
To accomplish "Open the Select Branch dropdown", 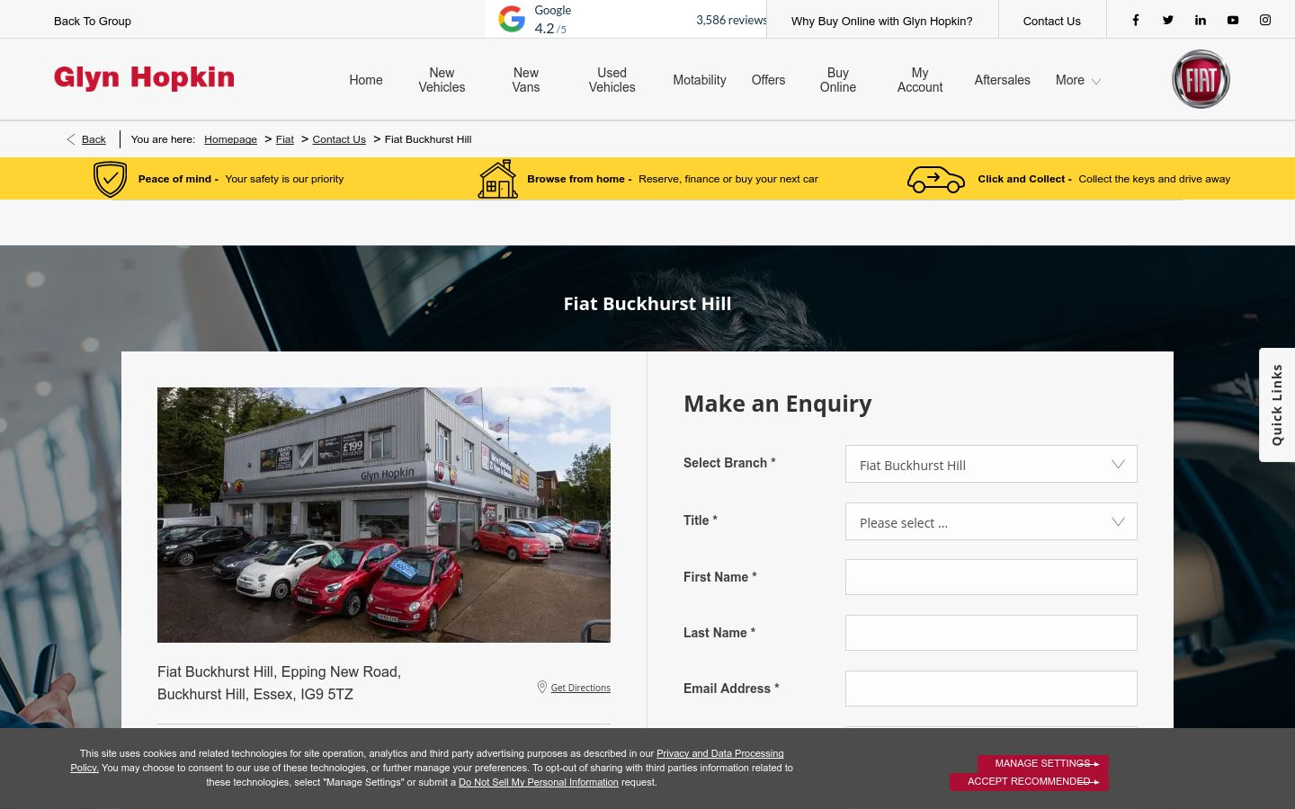I will [991, 464].
